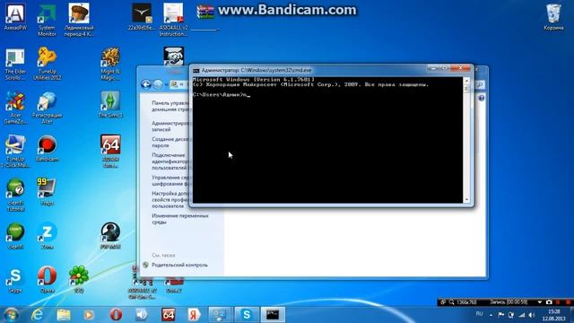
Task: Open Action Center flag tray icon
Action: coord(501,315)
